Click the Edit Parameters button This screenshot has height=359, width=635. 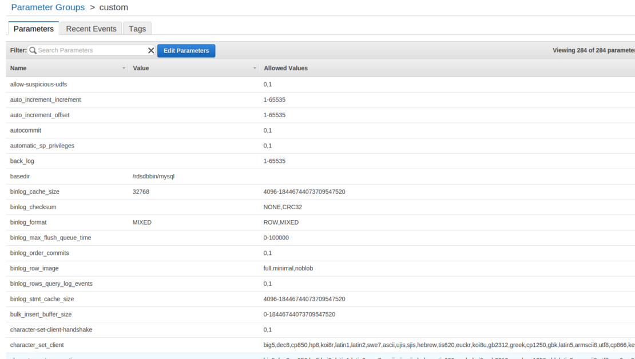click(x=186, y=50)
